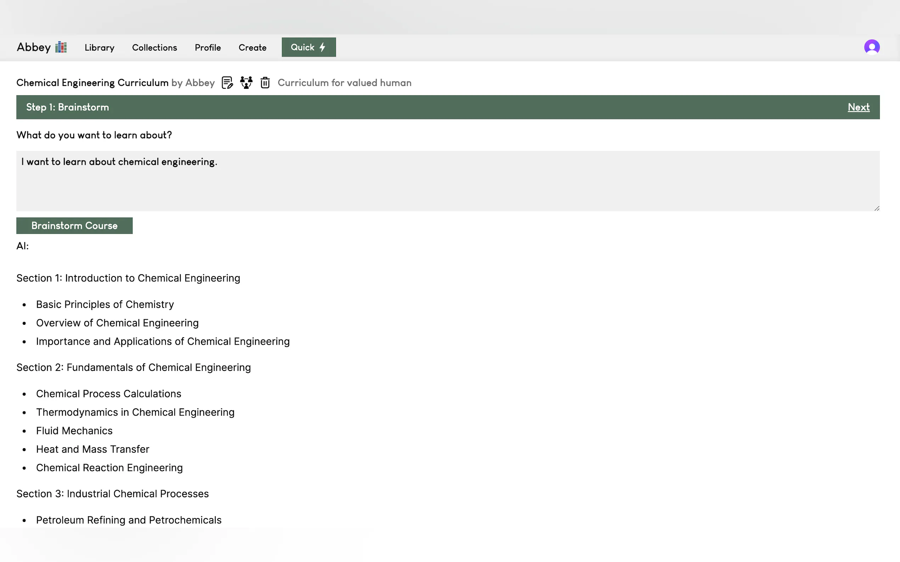Click the lightning bolt in Quick button

pos(322,47)
